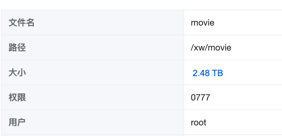The image size is (282, 136).
Task: Open the folder size 2.48 TB link
Action: (208, 73)
